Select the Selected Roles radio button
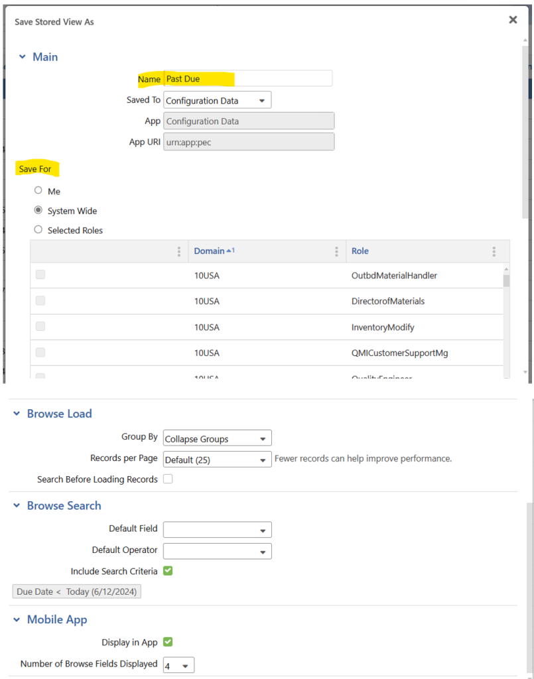This screenshot has width=534, height=679. [x=38, y=229]
